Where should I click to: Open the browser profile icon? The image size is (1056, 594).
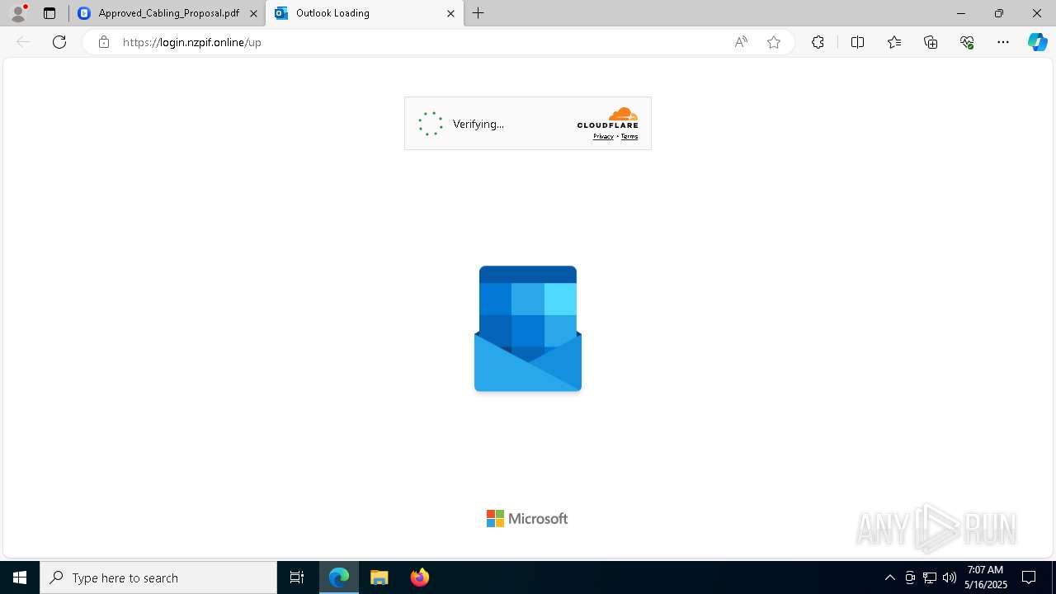18,12
